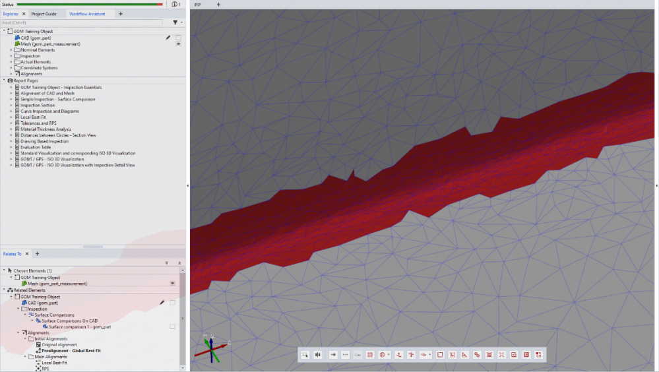Click the two linked circles icon in the bottom toolbar

477,355
